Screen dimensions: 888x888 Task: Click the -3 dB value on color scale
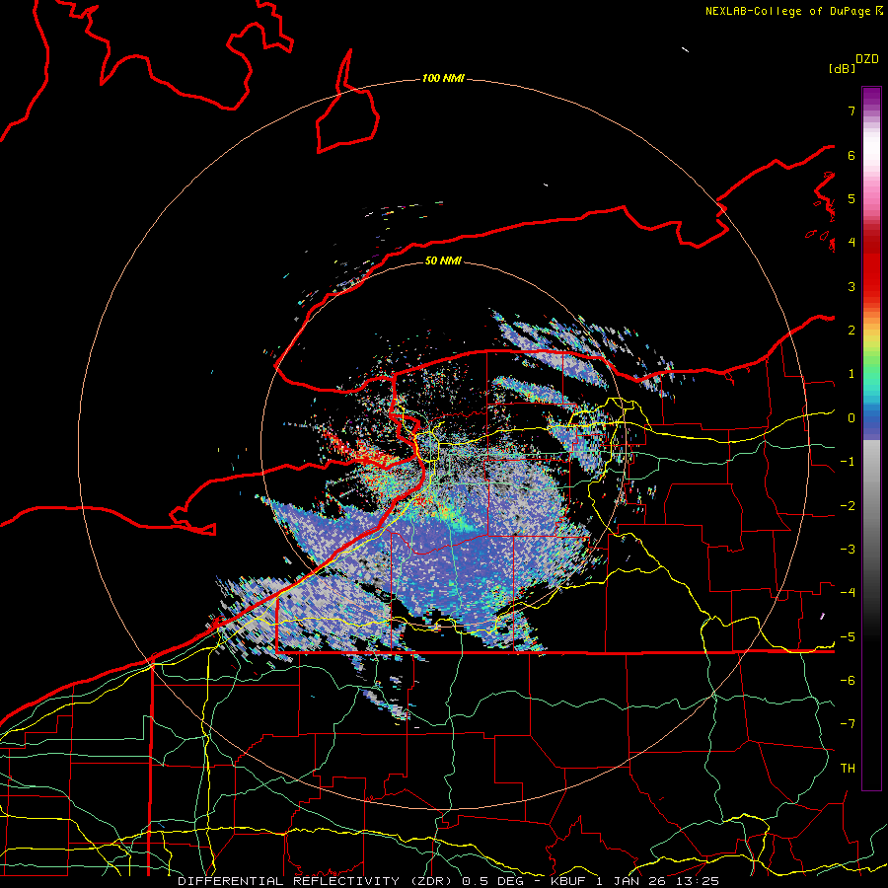point(848,550)
